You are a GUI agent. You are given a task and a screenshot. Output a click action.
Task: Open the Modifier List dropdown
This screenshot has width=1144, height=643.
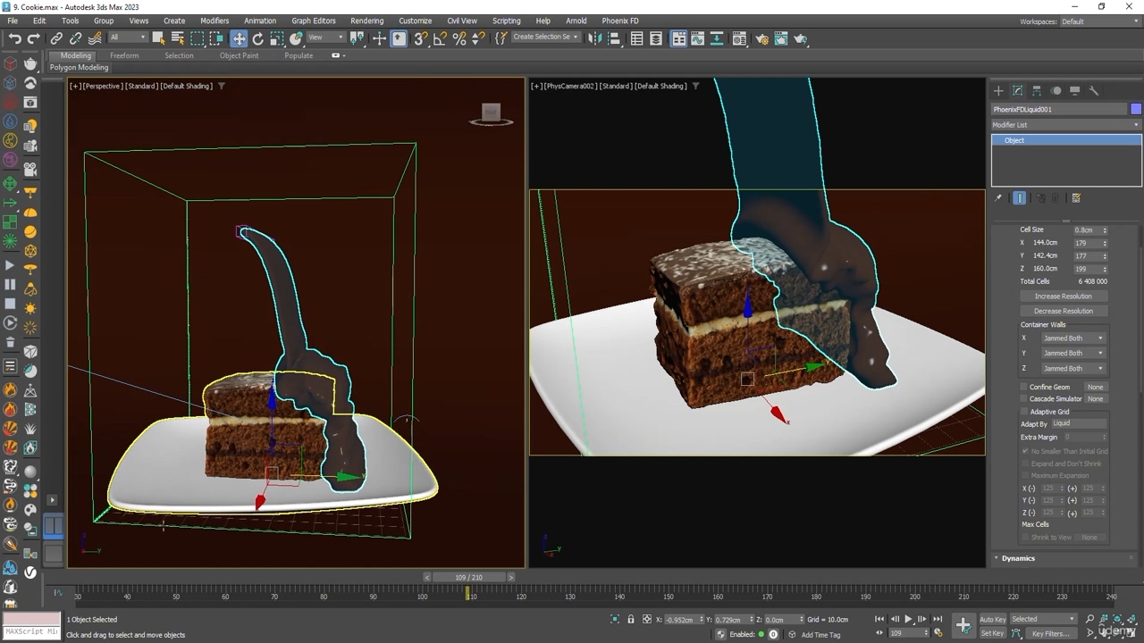(1064, 124)
